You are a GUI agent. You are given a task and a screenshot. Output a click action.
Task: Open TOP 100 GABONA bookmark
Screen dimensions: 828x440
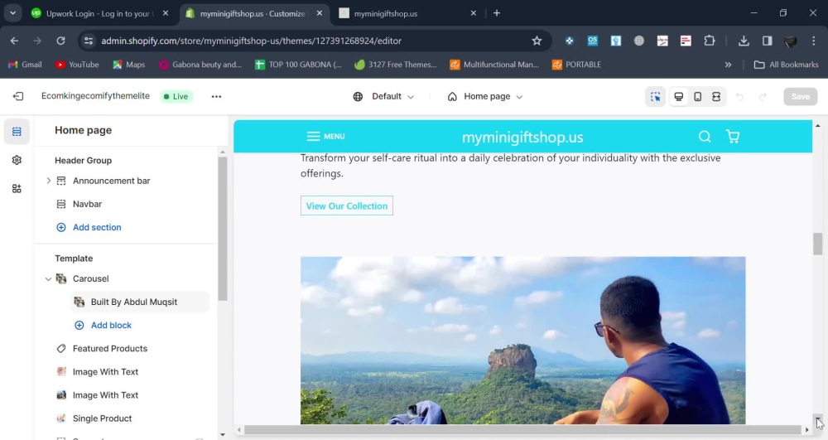point(298,65)
